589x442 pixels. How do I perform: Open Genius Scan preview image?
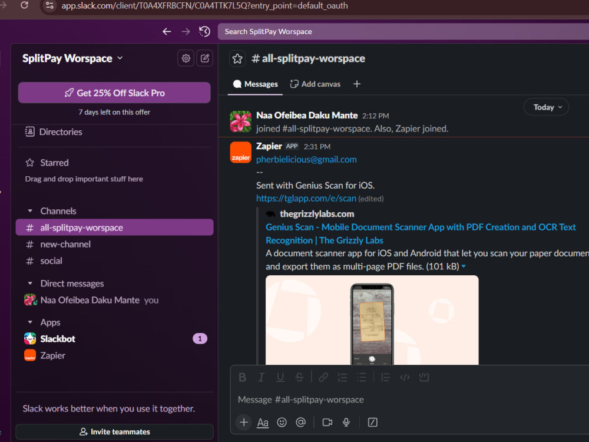click(x=372, y=320)
